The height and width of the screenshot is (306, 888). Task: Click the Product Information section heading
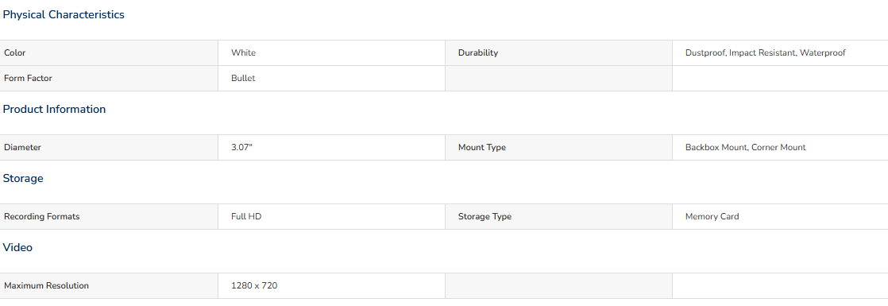[54, 110]
